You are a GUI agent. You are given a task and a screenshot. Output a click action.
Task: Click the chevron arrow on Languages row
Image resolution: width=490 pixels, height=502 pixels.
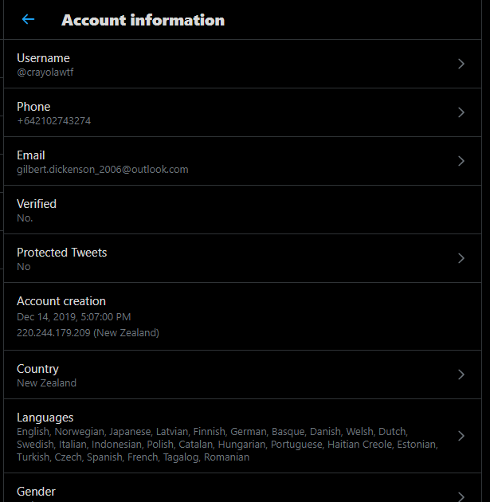461,436
